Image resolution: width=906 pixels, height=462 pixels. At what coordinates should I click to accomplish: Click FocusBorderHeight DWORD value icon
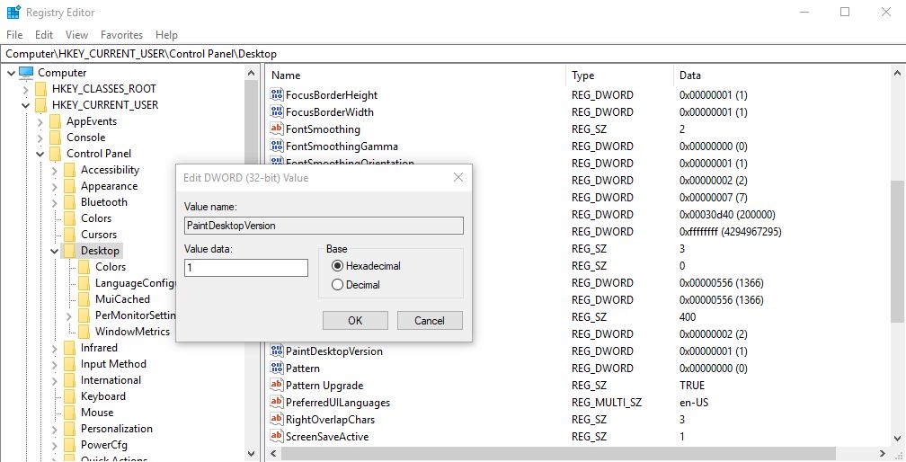tap(277, 95)
